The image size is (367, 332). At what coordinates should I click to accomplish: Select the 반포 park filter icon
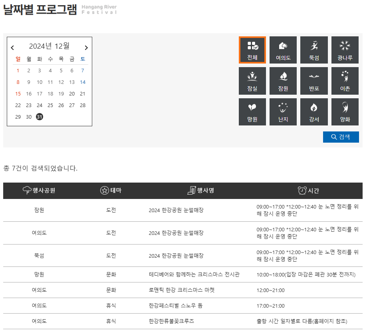pyautogui.click(x=314, y=81)
